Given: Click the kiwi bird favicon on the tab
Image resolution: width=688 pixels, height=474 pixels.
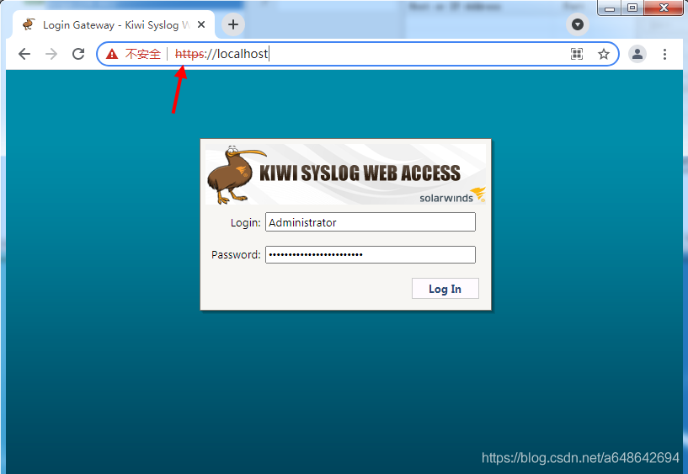Looking at the screenshot, I should pyautogui.click(x=29, y=24).
